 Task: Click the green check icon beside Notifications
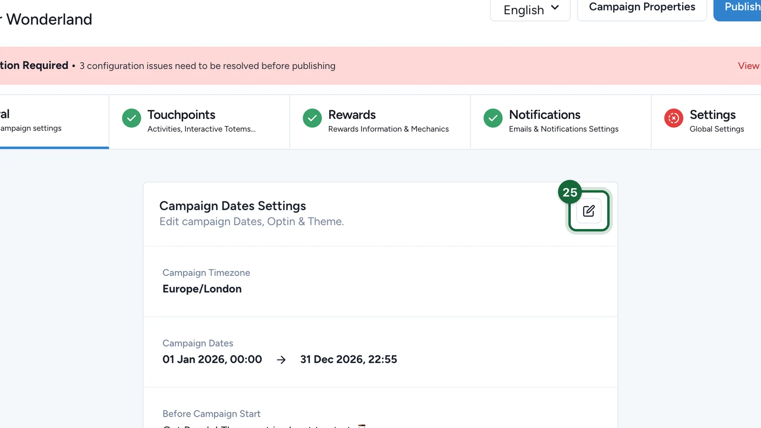(493, 118)
